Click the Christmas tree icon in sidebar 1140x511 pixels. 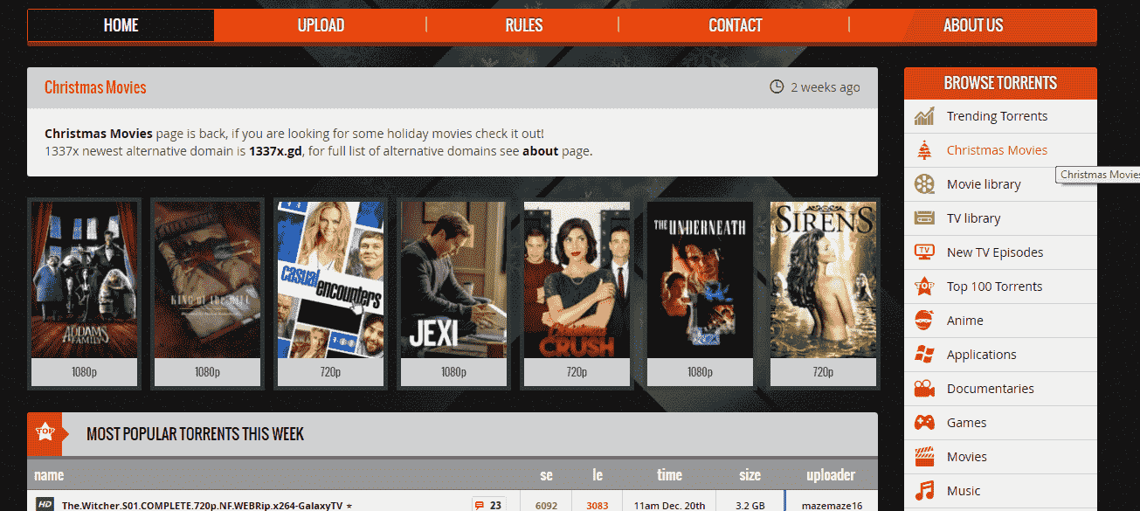(x=924, y=150)
